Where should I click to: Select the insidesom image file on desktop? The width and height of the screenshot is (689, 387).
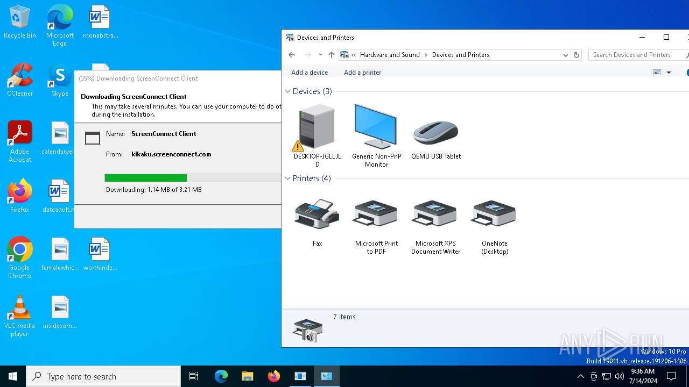point(60,313)
